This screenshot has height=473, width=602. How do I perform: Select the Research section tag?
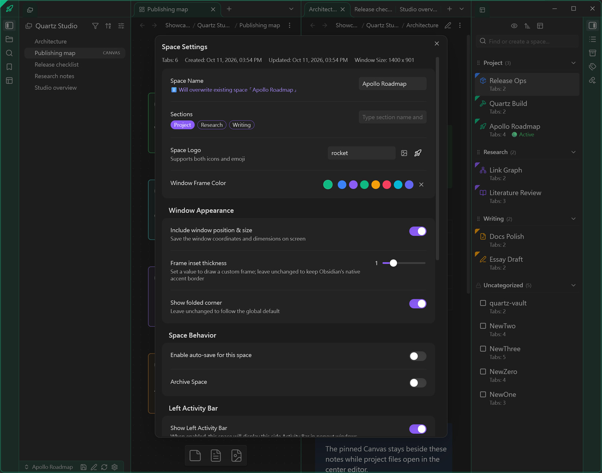point(212,125)
